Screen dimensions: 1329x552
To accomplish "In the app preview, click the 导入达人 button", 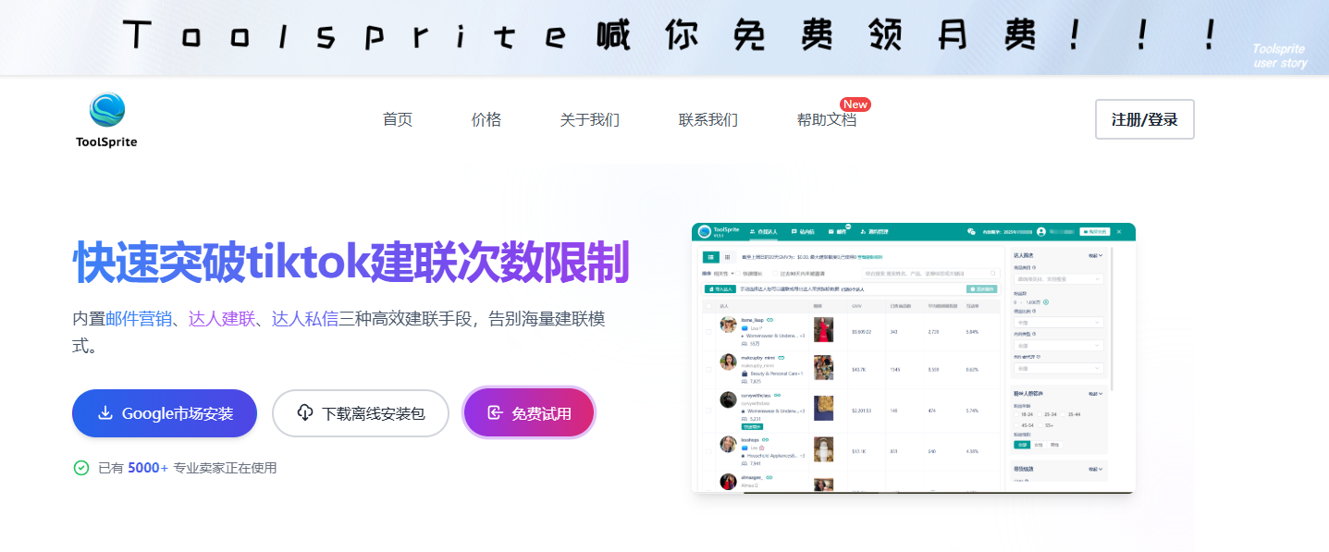I will pos(720,288).
